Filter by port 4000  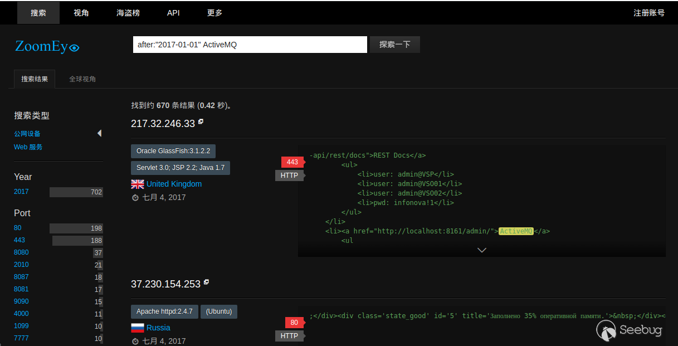21,314
